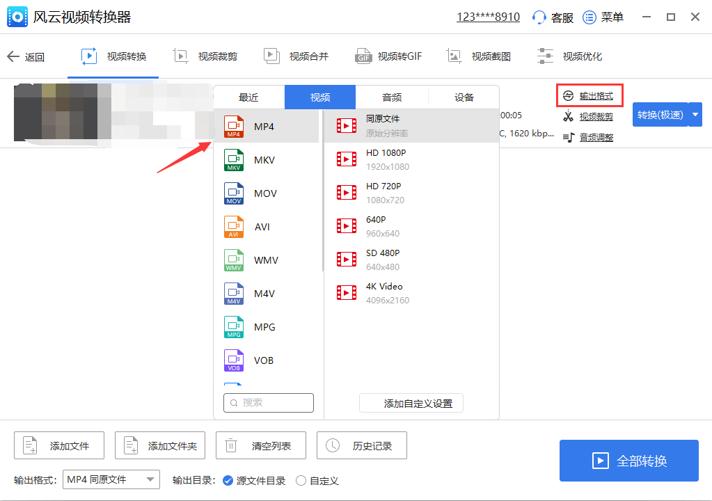Viewport: 712px width, 501px height.
Task: Choose the M4V format icon
Action: click(x=234, y=294)
